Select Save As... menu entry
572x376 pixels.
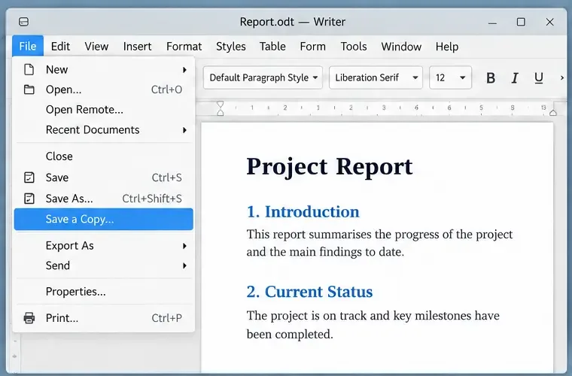point(104,199)
